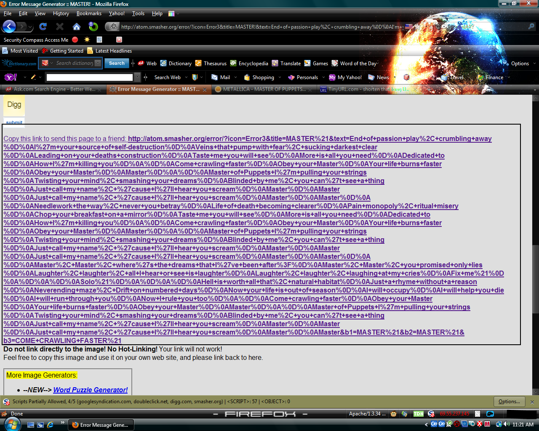Click NoScript Options... button
Image resolution: width=539 pixels, height=431 pixels.
coord(509,402)
